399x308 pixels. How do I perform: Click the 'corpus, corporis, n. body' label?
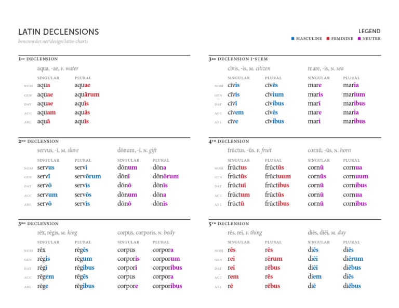146,233
